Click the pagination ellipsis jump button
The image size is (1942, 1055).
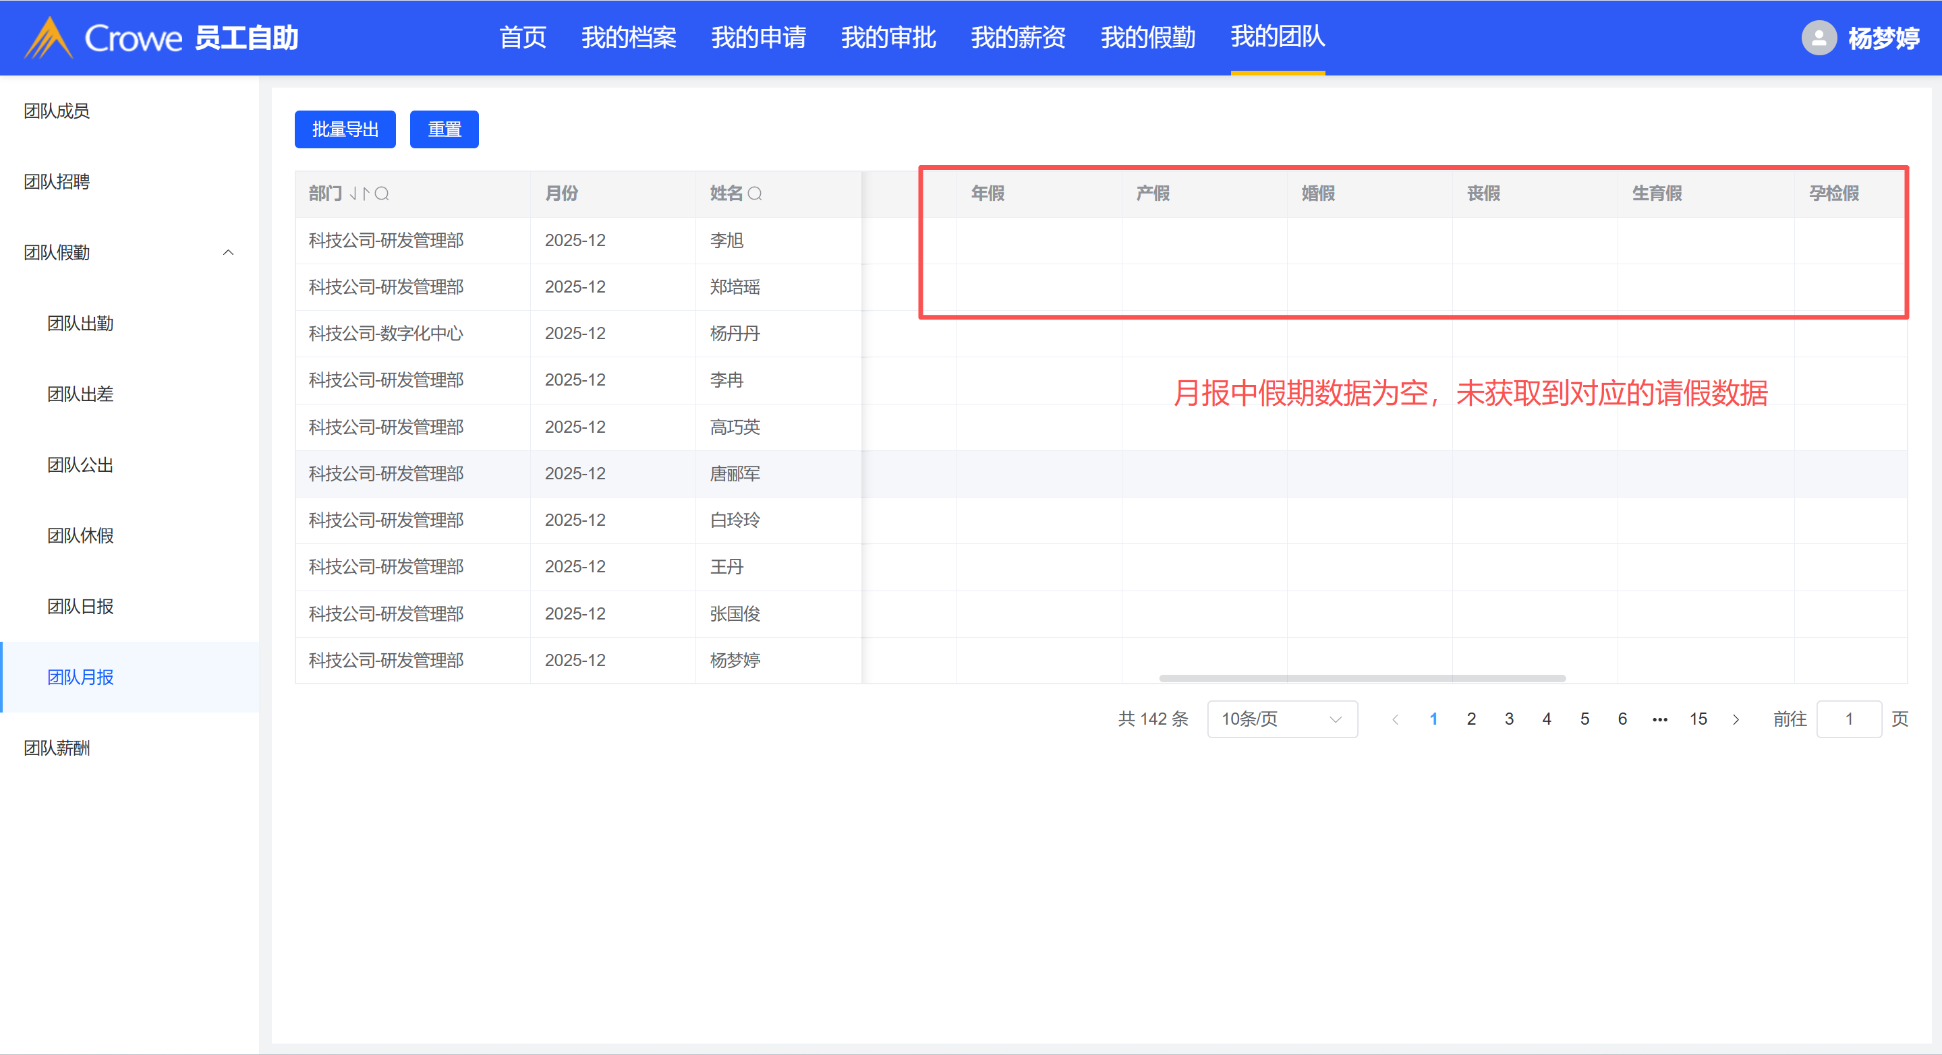click(x=1660, y=720)
